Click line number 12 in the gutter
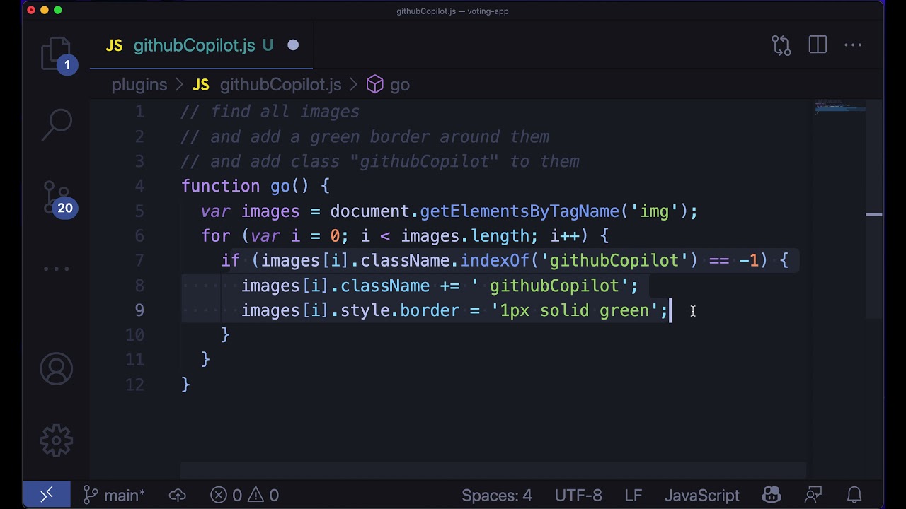 pos(134,385)
